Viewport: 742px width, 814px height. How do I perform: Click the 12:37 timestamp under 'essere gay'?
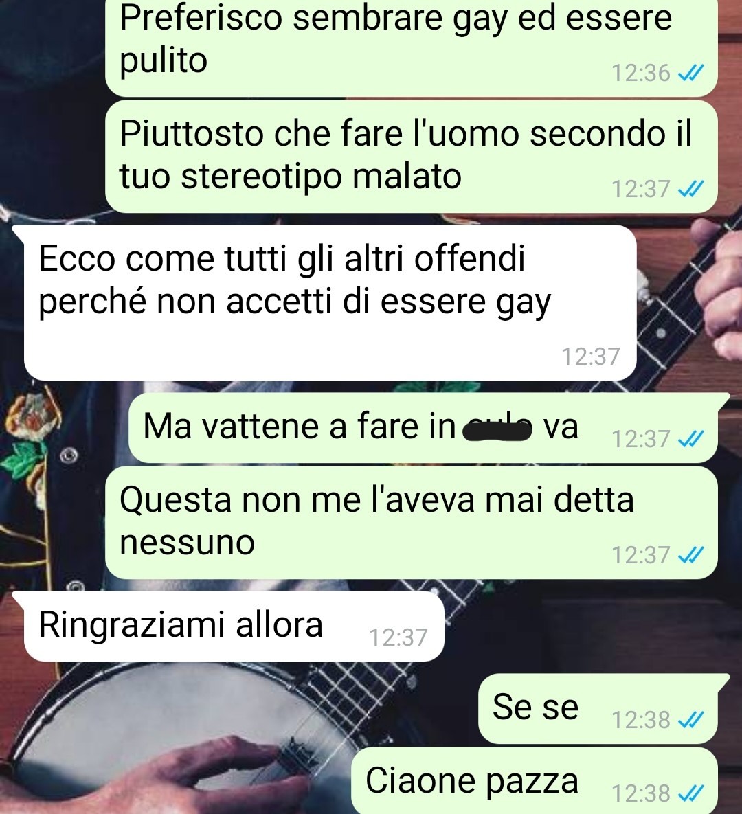590,357
